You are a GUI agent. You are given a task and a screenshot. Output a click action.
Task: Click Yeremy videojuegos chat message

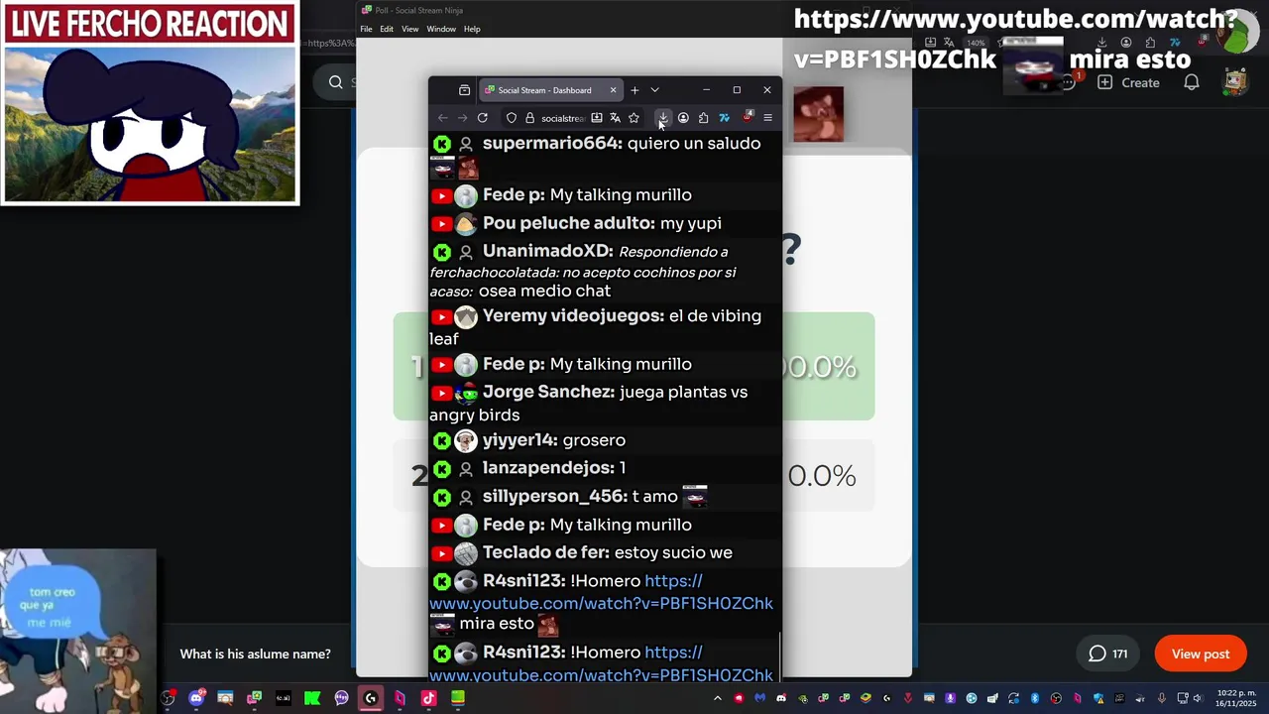[x=605, y=327]
